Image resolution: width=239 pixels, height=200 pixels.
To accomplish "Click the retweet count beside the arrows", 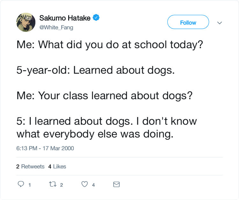I will click(62, 185).
